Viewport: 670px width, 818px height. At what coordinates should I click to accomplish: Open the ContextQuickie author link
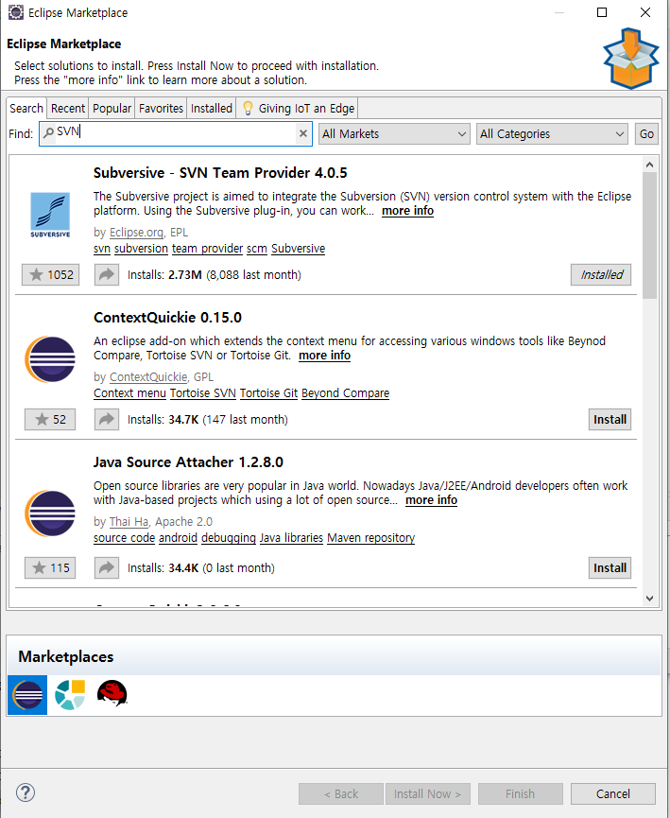148,376
